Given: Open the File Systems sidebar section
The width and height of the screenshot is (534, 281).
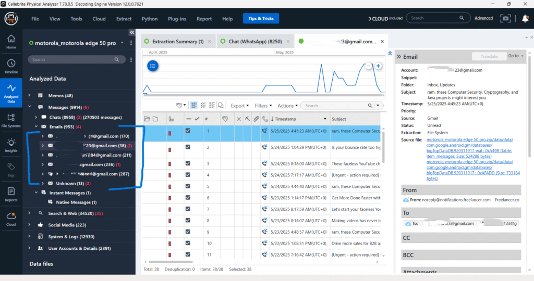Looking at the screenshot, I should point(11,120).
